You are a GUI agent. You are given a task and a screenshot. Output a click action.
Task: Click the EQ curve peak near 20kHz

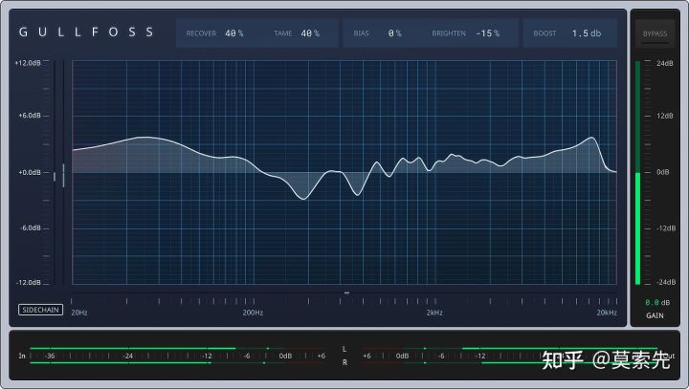(x=592, y=138)
